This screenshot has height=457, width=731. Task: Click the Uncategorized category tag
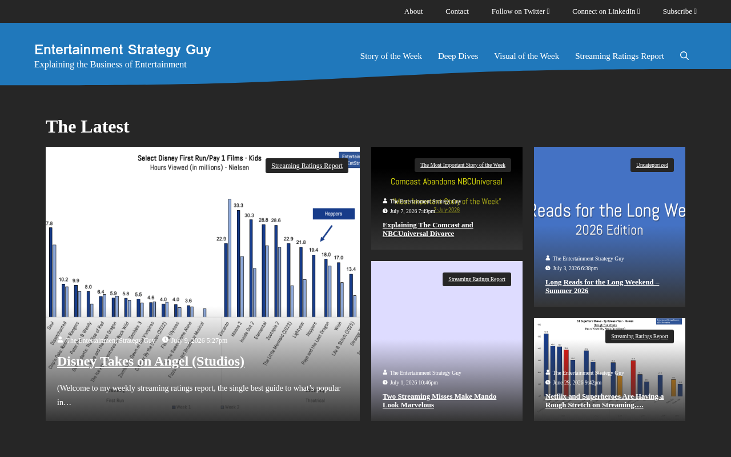coord(652,165)
